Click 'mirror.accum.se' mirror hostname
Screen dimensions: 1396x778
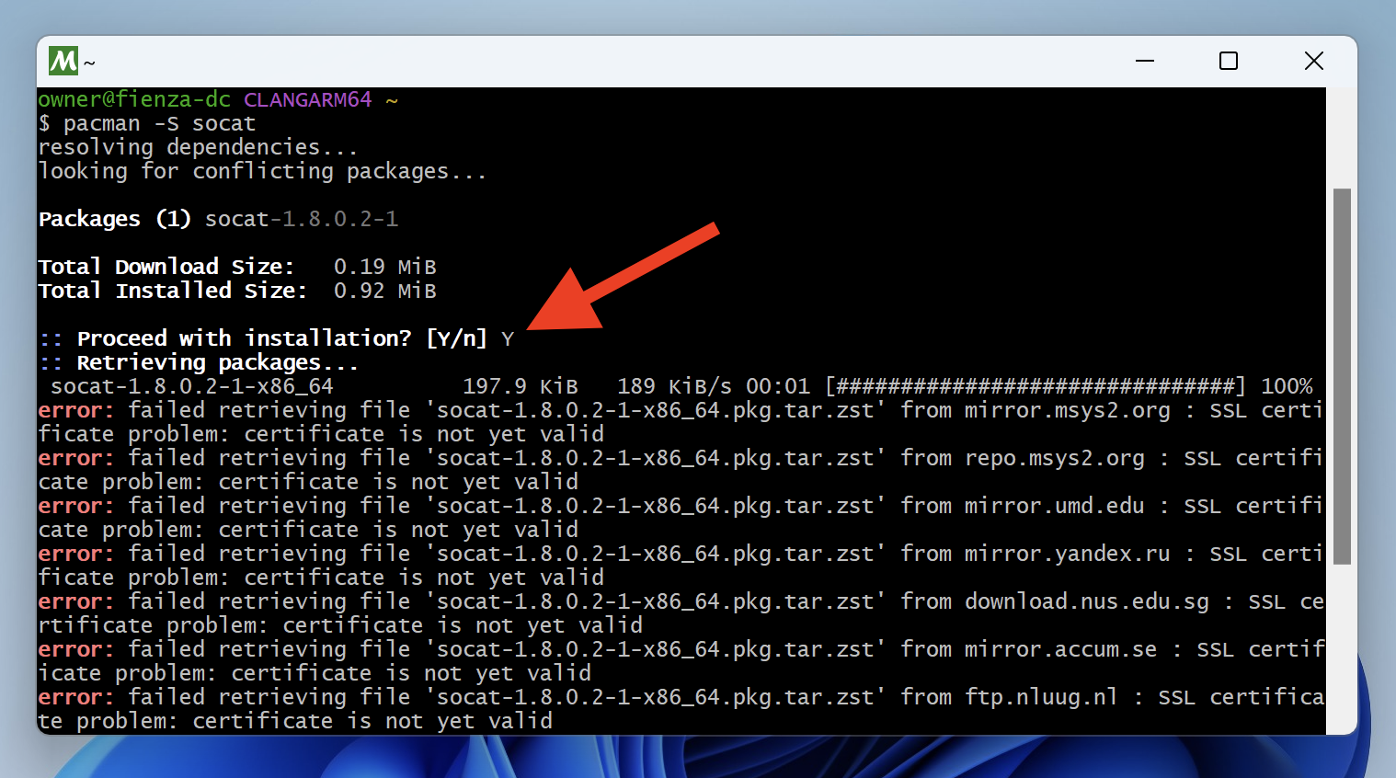pos(1060,649)
